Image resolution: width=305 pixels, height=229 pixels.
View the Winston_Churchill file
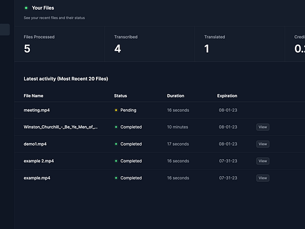(x=262, y=127)
